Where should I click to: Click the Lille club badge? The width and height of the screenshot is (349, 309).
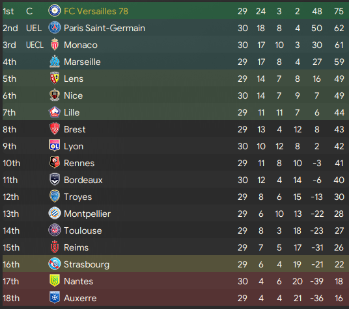point(55,112)
